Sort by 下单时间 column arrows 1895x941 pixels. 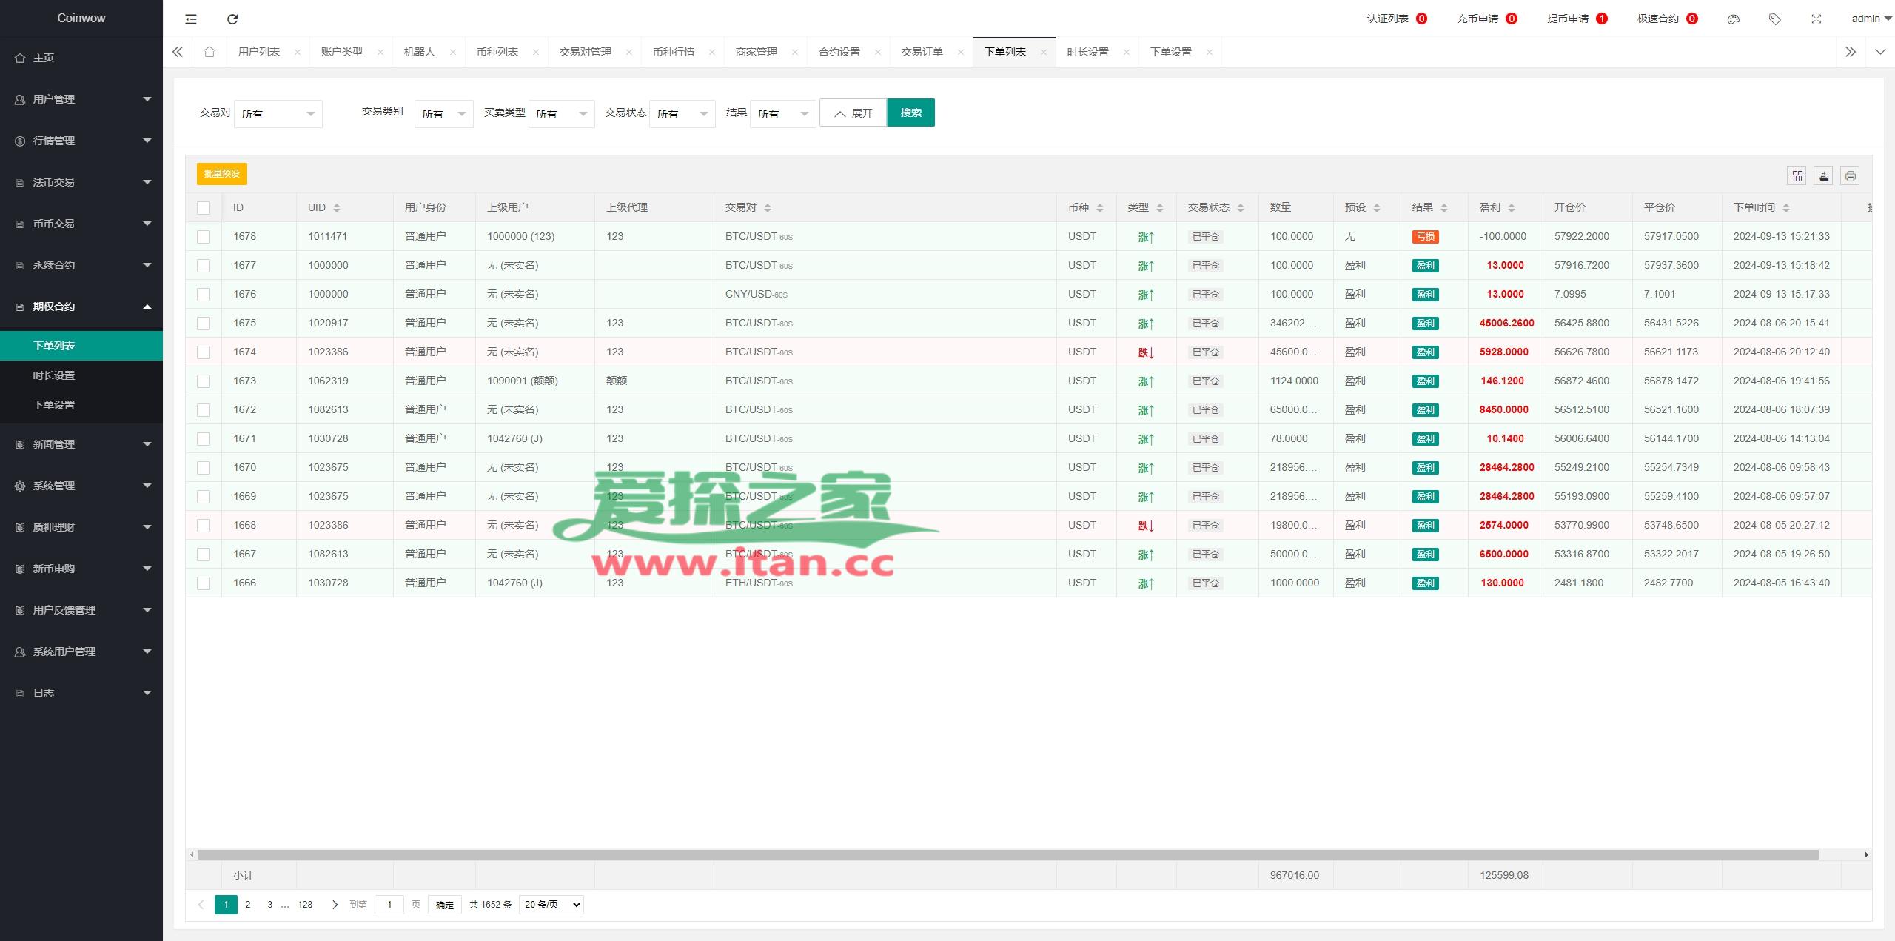(x=1786, y=208)
